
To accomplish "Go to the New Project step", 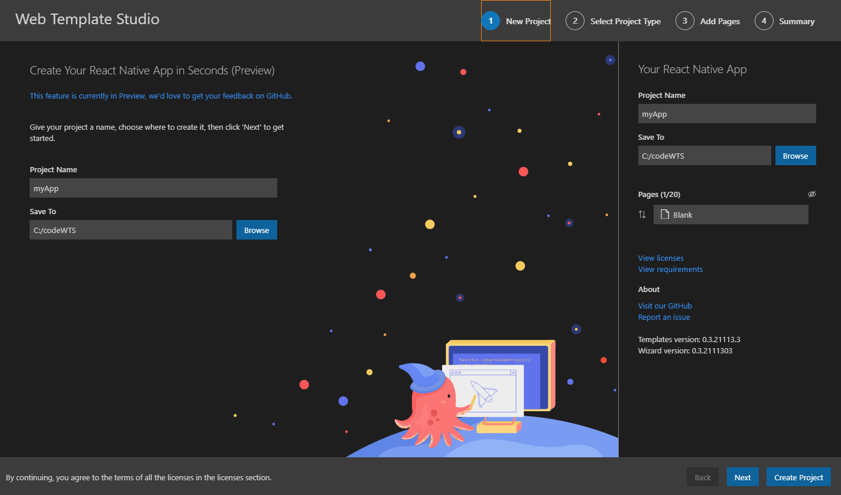I will tap(516, 21).
